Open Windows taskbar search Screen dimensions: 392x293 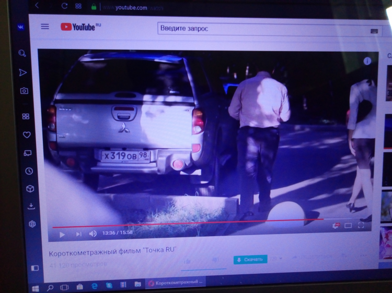pos(50,288)
